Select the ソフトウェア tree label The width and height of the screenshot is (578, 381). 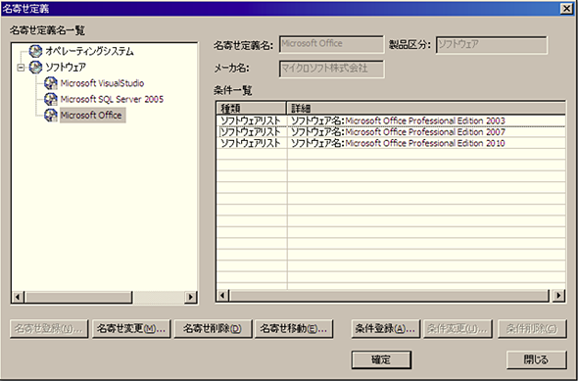(x=66, y=67)
